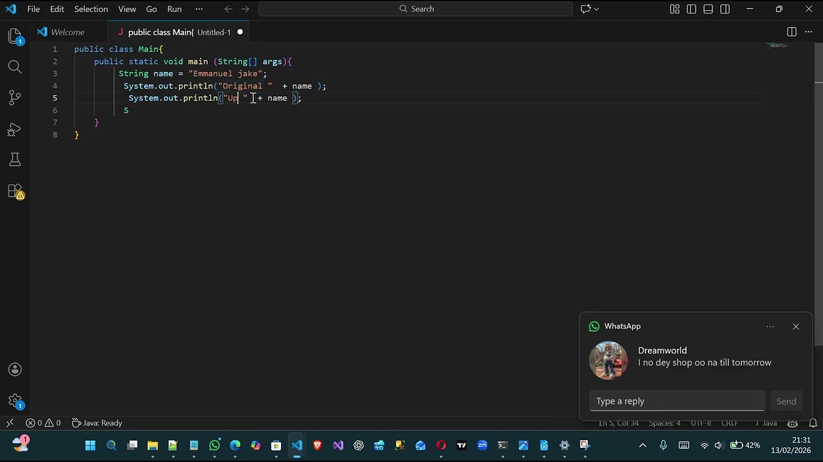Open the Run and Debug view
Image resolution: width=823 pixels, height=462 pixels.
click(15, 129)
